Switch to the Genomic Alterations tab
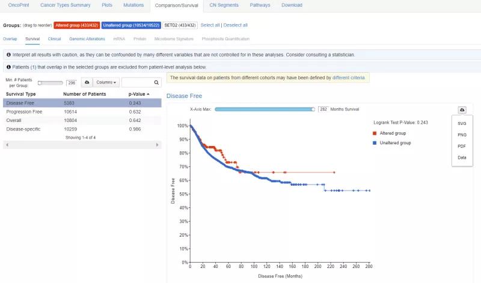This screenshot has height=283, width=481. pos(87,38)
